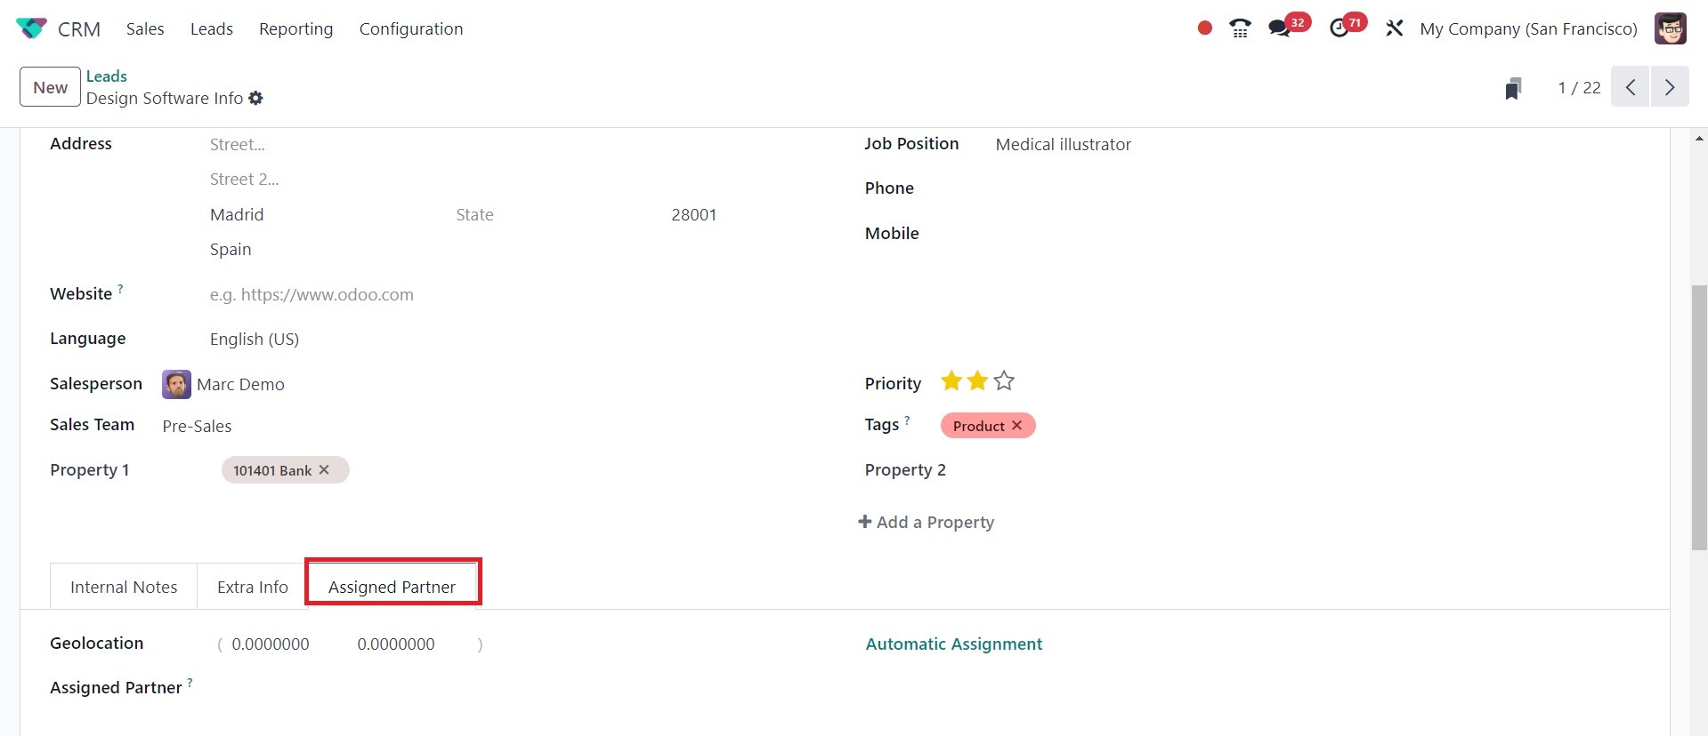Go to next record arrow
The image size is (1708, 736).
(1670, 88)
